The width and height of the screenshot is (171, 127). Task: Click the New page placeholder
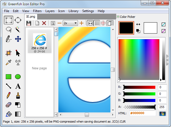click(x=39, y=68)
